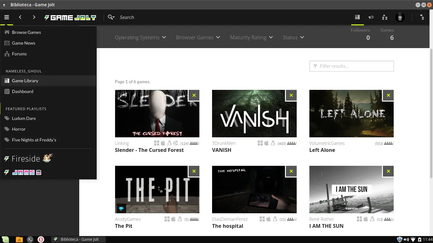Visit developer Linking's profile
This screenshot has width=433, height=243.
[x=122, y=143]
